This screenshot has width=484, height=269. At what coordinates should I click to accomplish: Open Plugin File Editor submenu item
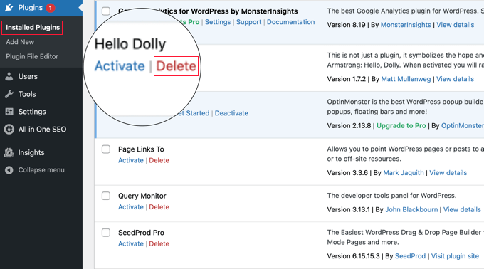tap(32, 56)
